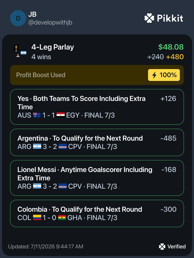Click Cape Verde flag in Messi leg

(x=63, y=186)
